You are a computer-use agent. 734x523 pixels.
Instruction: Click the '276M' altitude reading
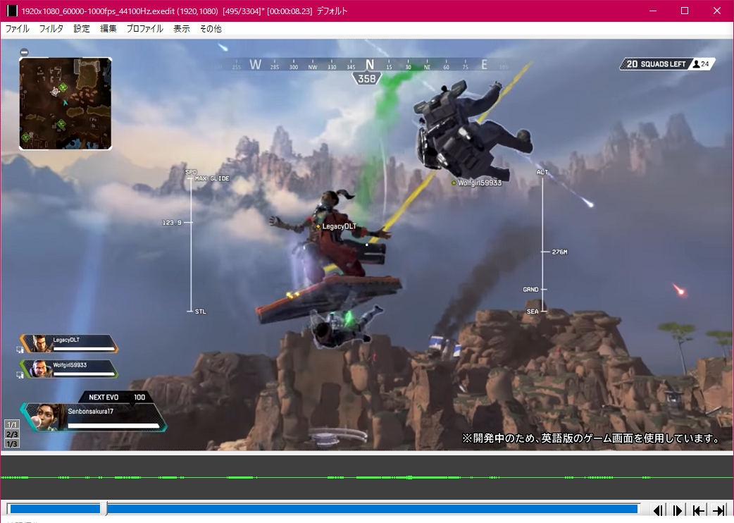point(559,252)
